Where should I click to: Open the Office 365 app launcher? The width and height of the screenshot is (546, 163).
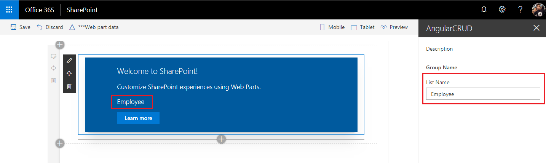coord(9,10)
